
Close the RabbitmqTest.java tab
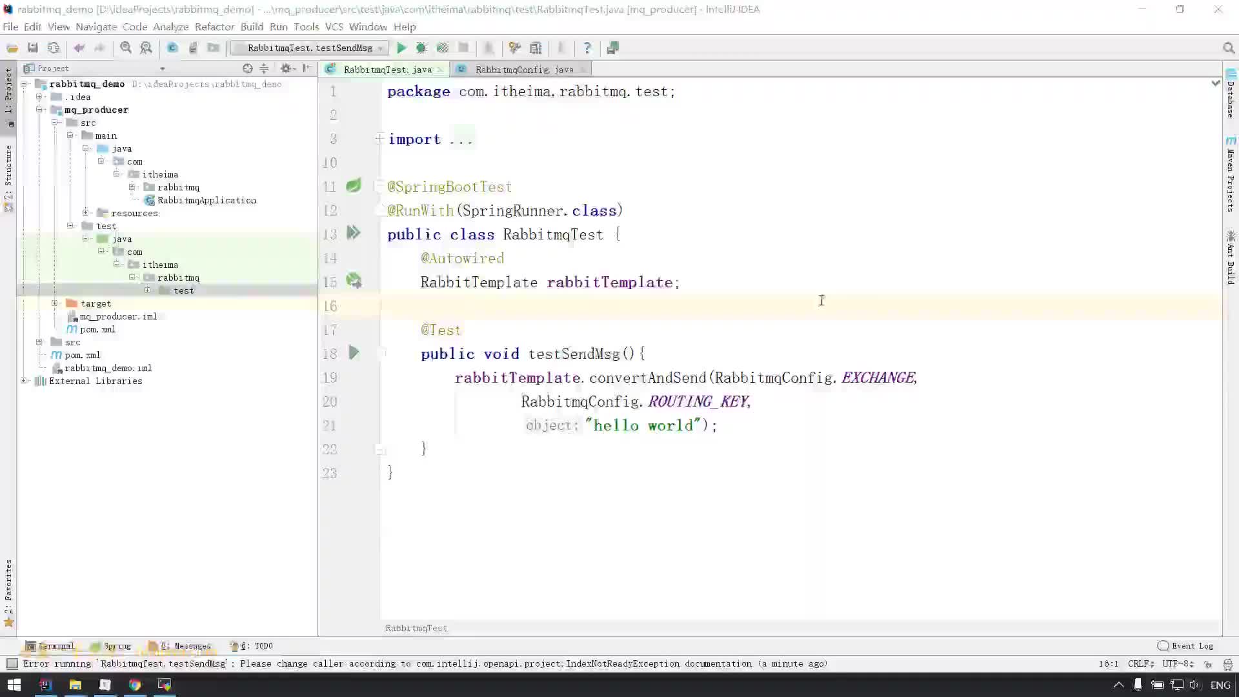pos(440,70)
